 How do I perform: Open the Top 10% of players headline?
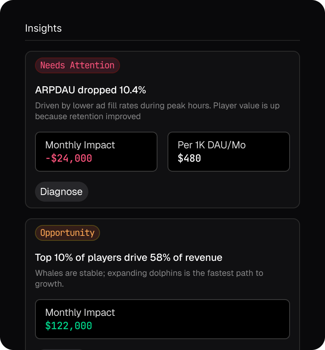128,257
